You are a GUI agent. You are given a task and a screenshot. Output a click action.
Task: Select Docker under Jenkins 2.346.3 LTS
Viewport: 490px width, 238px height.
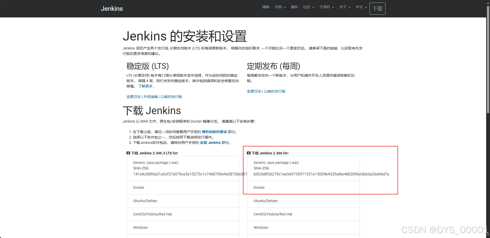[183, 188]
